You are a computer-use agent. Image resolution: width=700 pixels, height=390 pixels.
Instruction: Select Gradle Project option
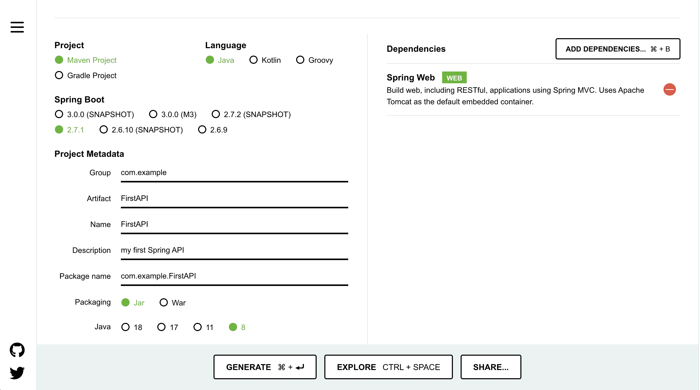tap(59, 75)
